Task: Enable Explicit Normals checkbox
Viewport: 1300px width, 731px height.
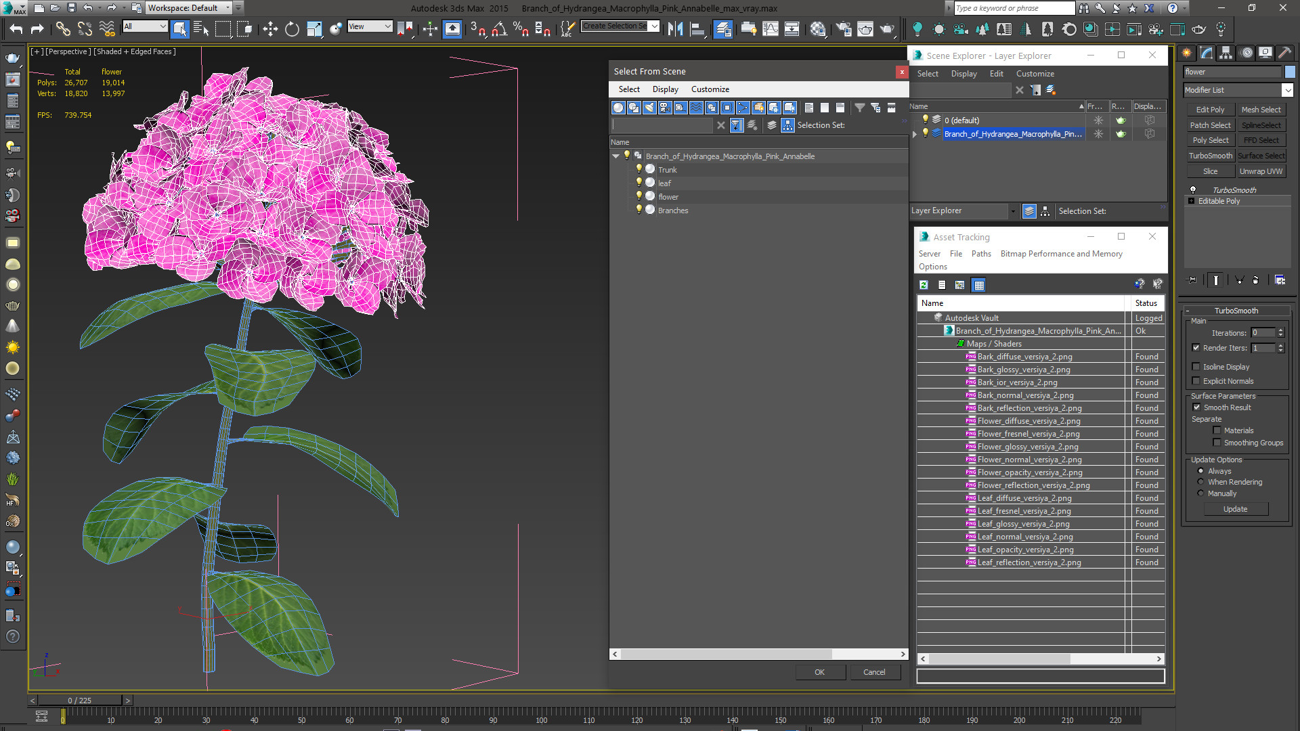Action: point(1196,381)
